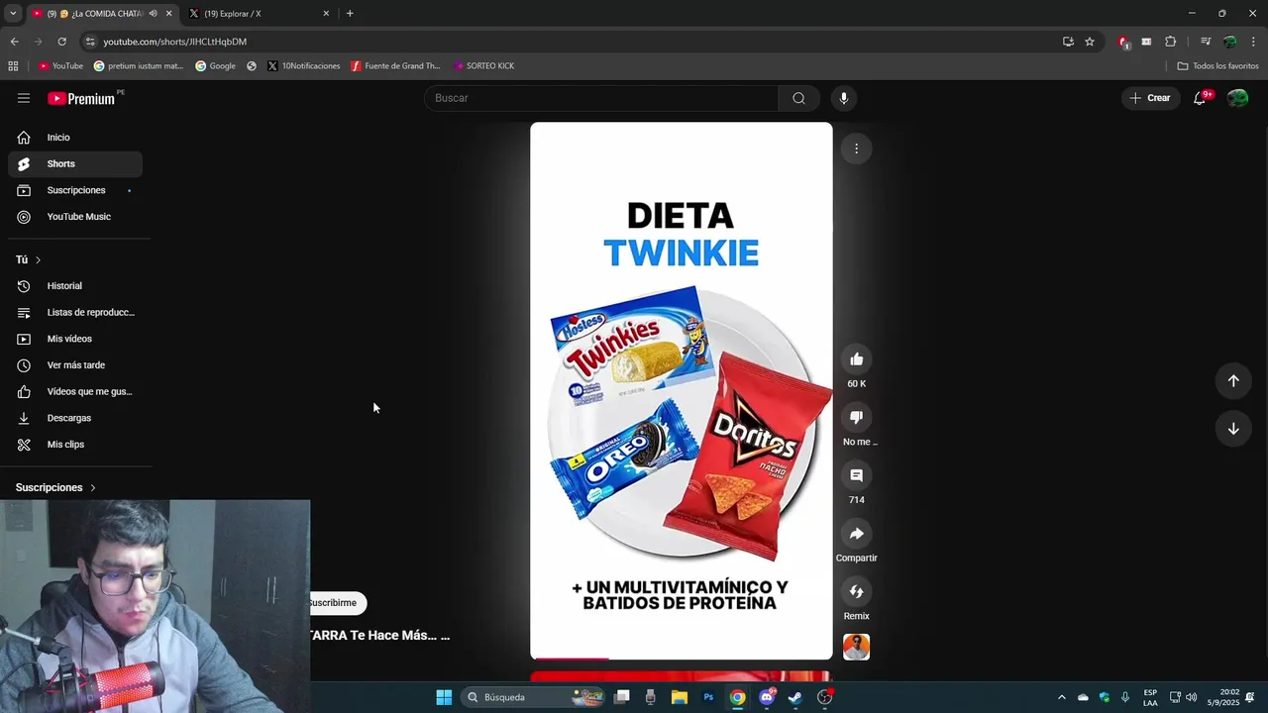Image resolution: width=1268 pixels, height=713 pixels.
Task: Open the Chrome three-dot menu
Action: [x=1254, y=42]
